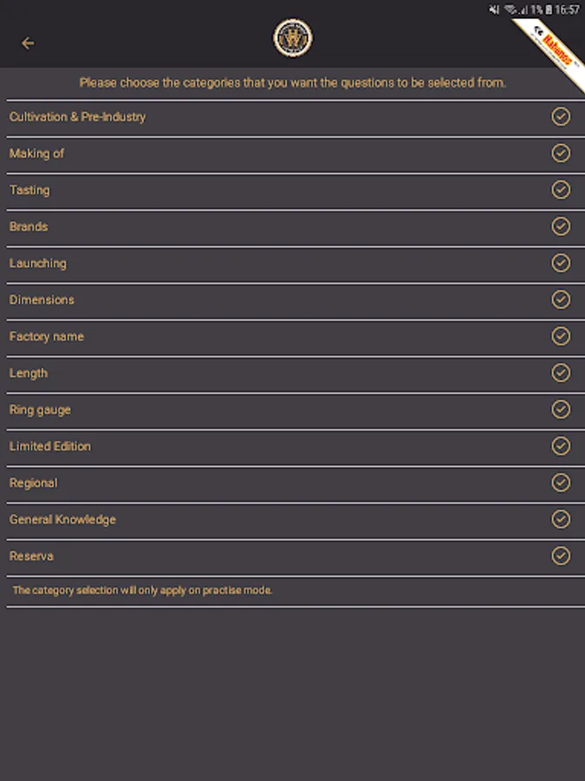Disable the Dimensions category checkmark
This screenshot has height=781, width=585.
(x=561, y=299)
